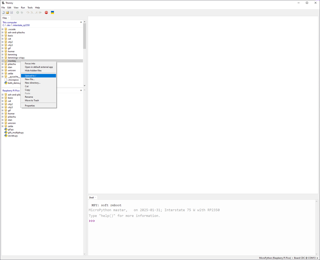Open the Run menu
The width and height of the screenshot is (320, 260).
point(23,8)
